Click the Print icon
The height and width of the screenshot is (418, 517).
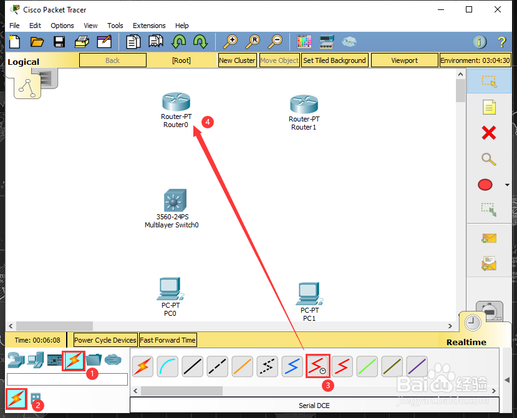pyautogui.click(x=82, y=42)
